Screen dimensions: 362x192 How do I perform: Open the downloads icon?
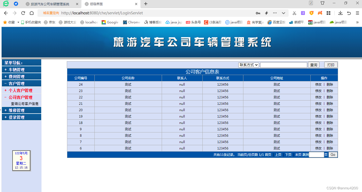coord(340,13)
